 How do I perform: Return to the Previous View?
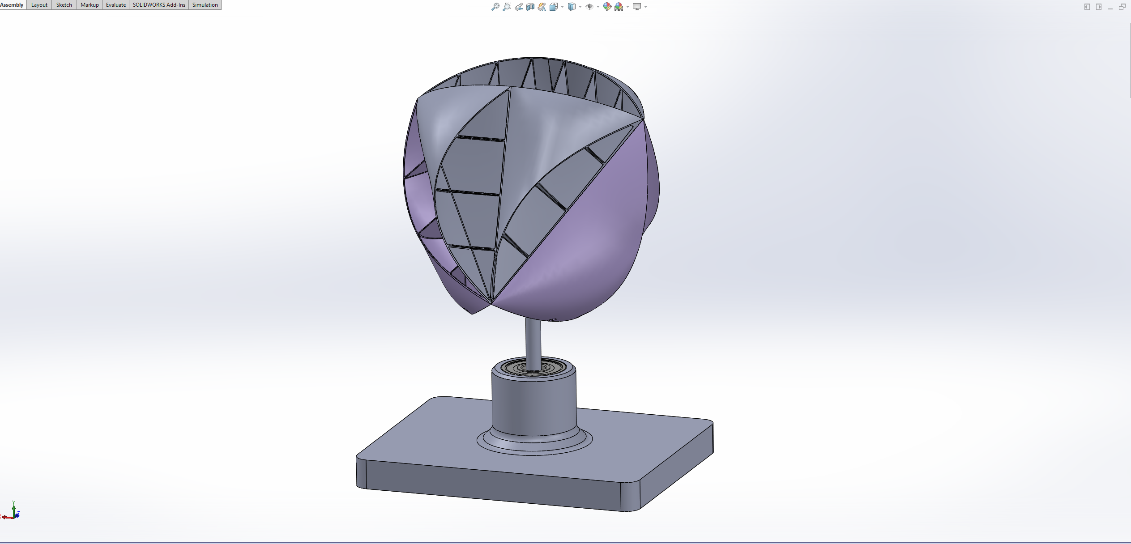pyautogui.click(x=519, y=7)
